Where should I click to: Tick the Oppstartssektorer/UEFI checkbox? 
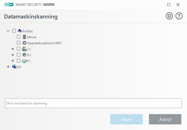tap(18, 43)
